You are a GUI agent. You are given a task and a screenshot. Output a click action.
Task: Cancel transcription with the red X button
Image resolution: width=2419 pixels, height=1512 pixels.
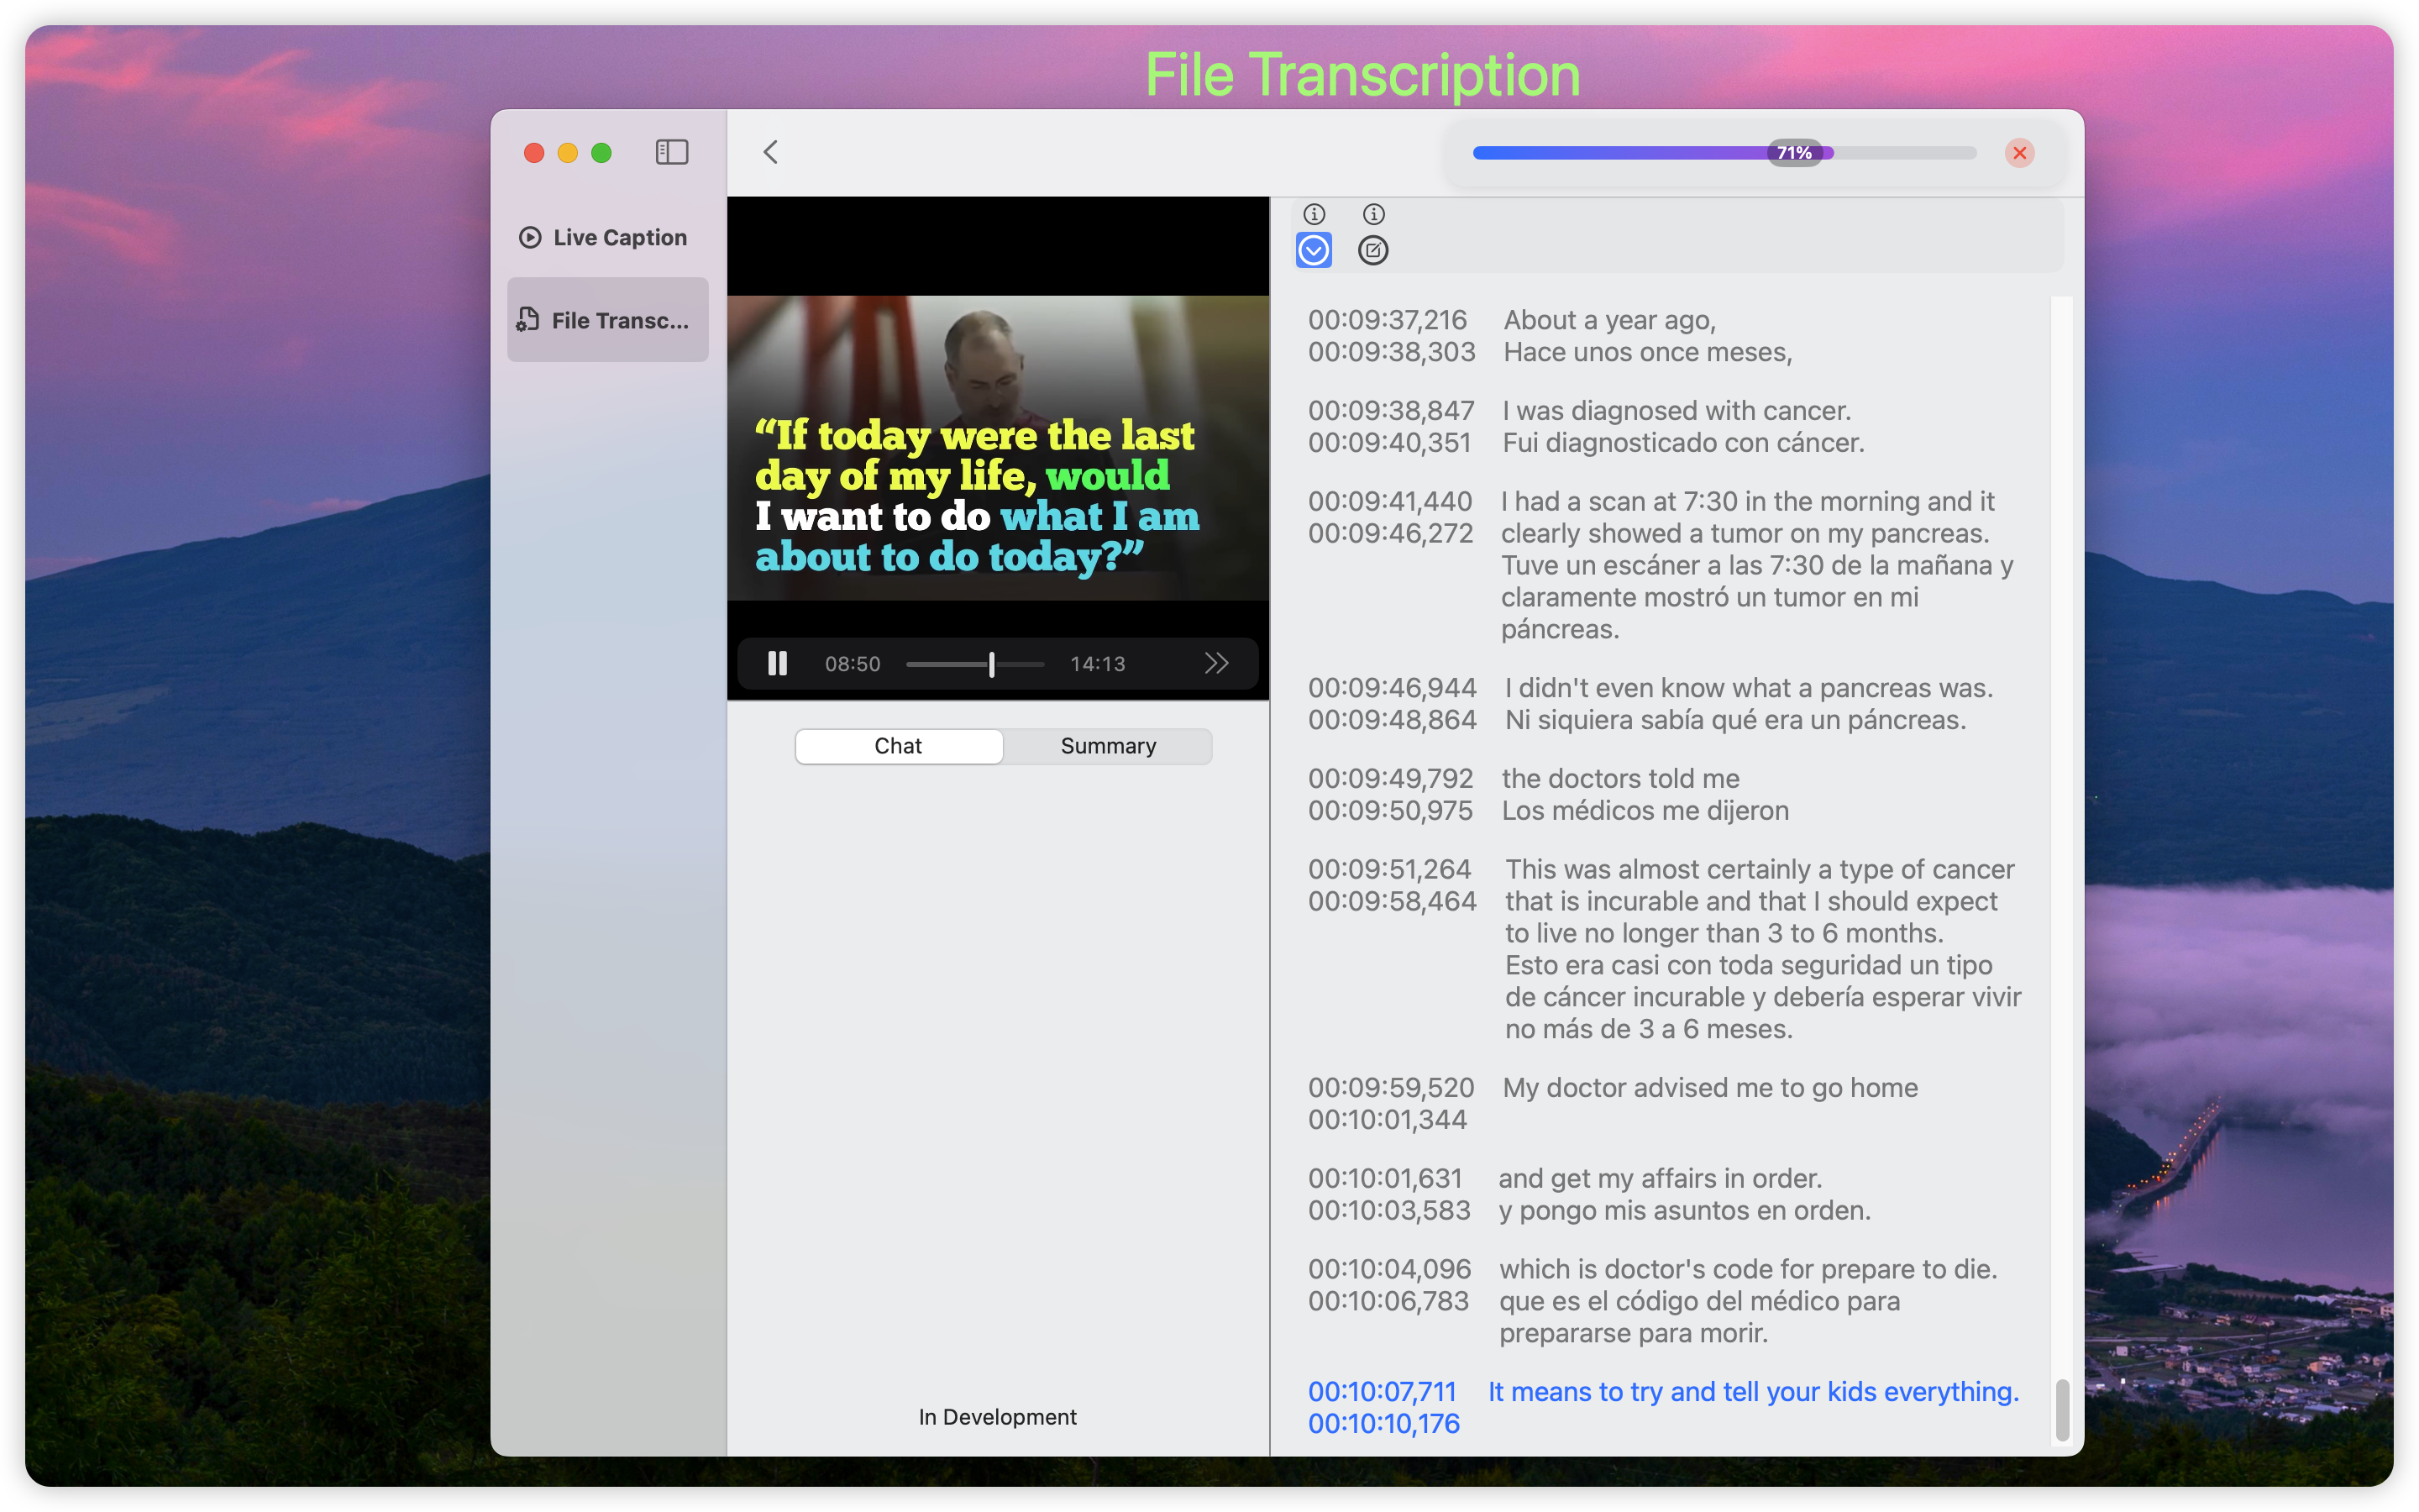[2019, 153]
